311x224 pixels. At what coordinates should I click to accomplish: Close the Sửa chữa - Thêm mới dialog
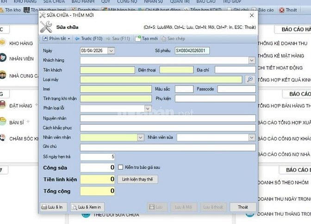tap(252, 15)
